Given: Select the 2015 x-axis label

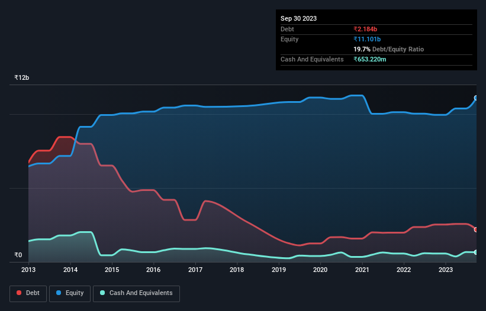Looking at the screenshot, I should tap(112, 270).
